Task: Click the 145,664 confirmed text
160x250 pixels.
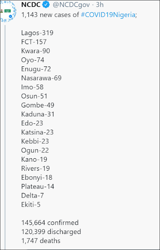Action: 50,223
